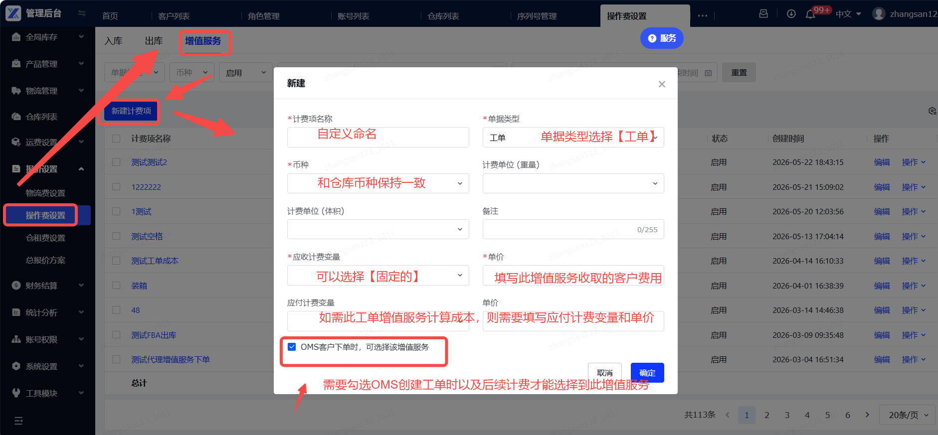The image size is (938, 435).
Task: Open the 客户列表 top tab
Action: 174,16
